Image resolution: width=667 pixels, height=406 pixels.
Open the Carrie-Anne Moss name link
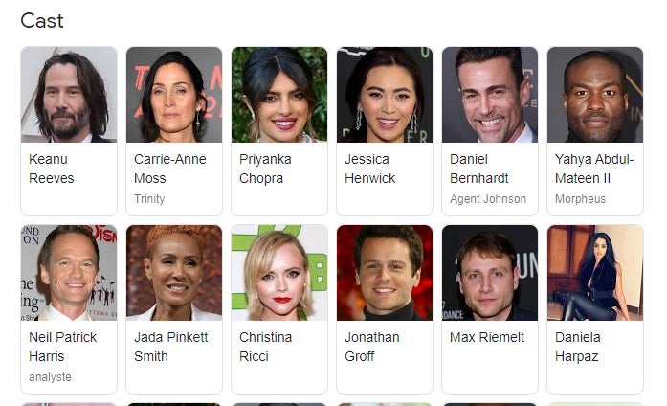(169, 169)
